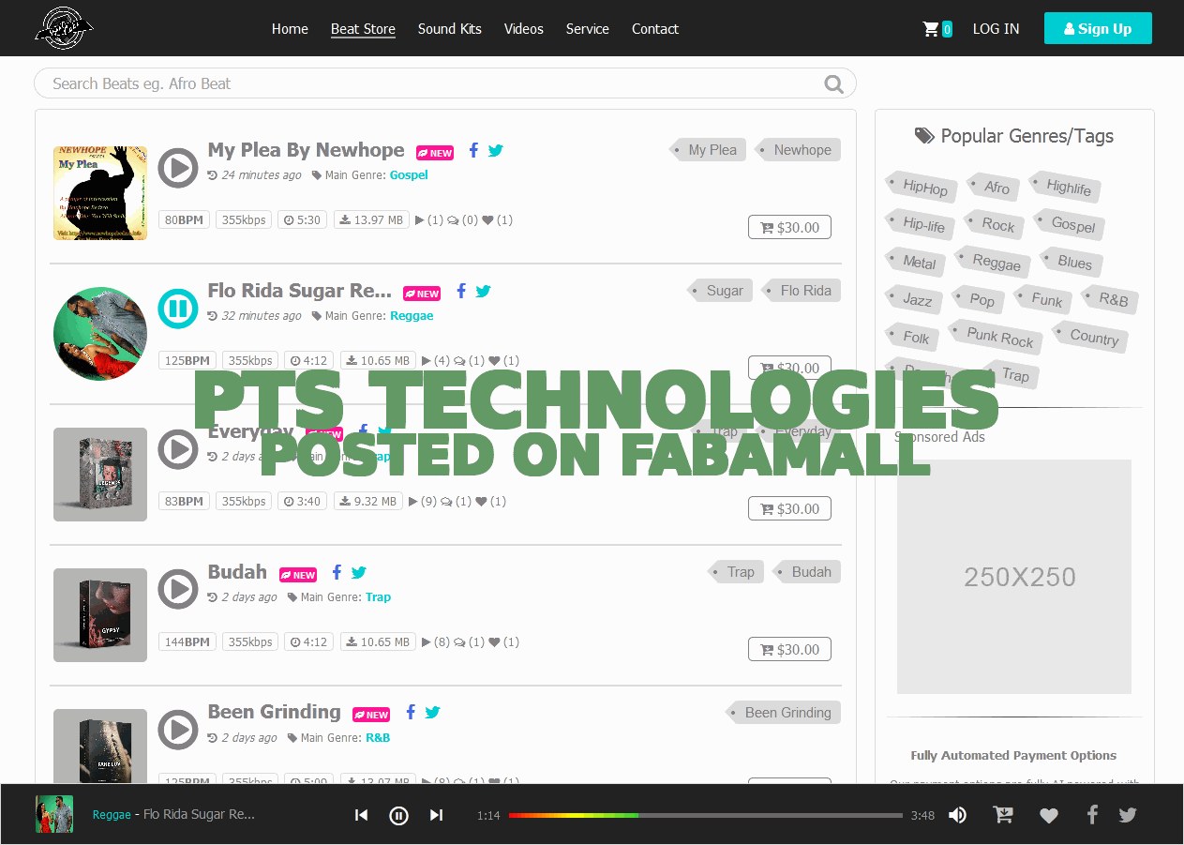The height and width of the screenshot is (845, 1184).
Task: Navigate to the Contact page
Action: click(x=655, y=29)
